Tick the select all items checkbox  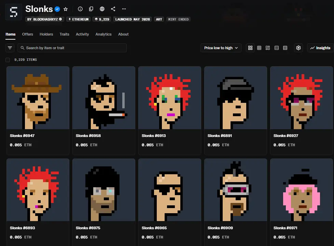coord(8,60)
